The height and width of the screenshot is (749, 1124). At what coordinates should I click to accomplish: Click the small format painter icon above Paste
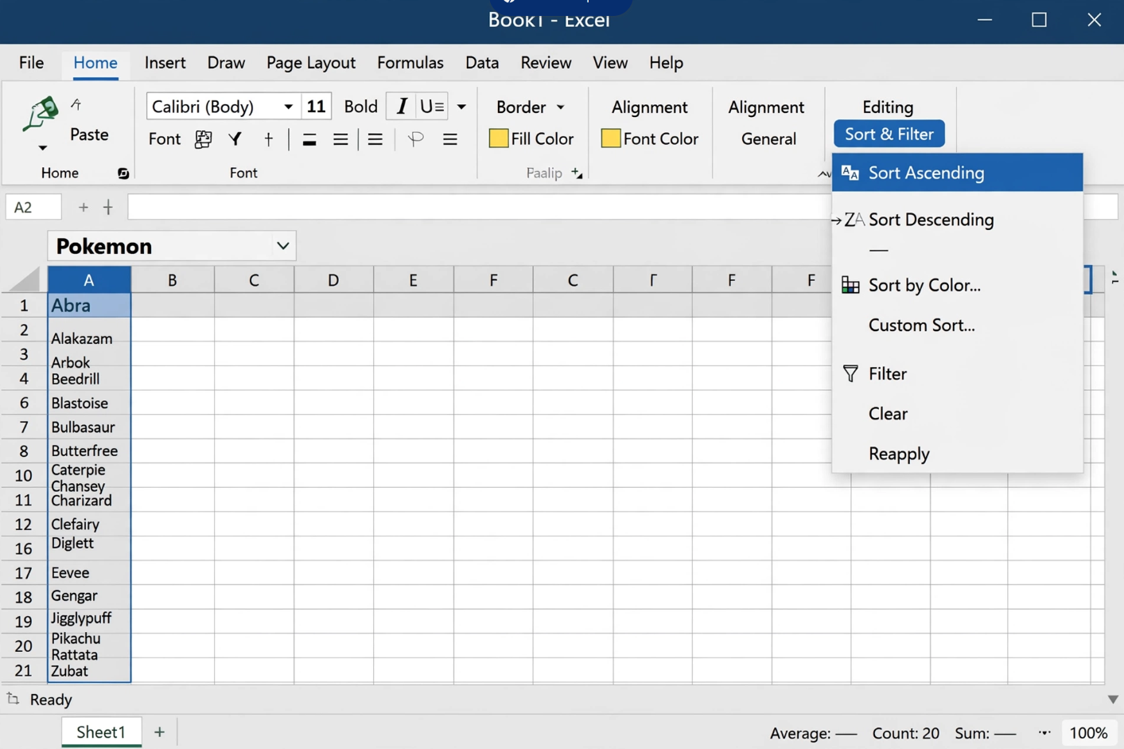[x=76, y=104]
